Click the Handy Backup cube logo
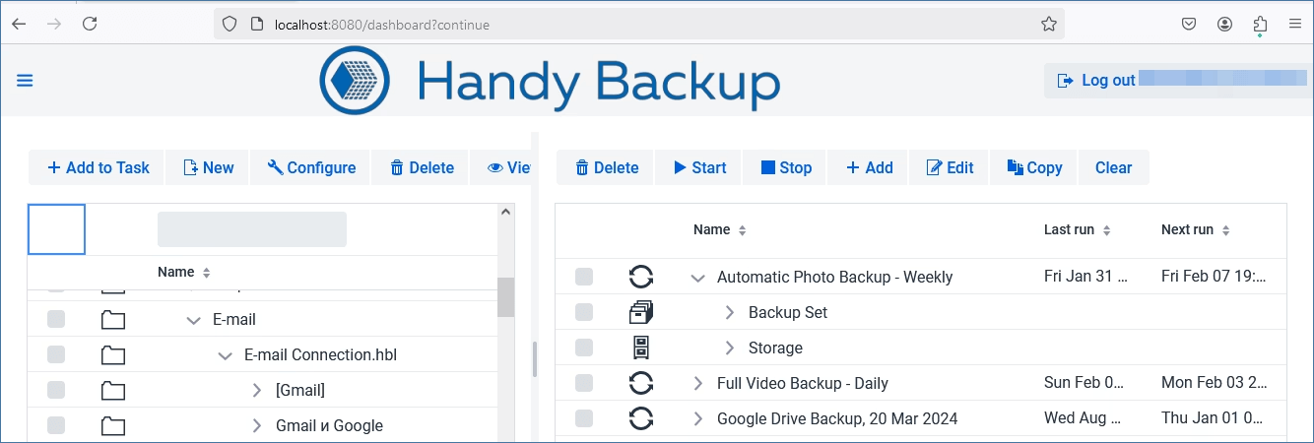Viewport: 1314px width, 443px height. click(x=355, y=81)
